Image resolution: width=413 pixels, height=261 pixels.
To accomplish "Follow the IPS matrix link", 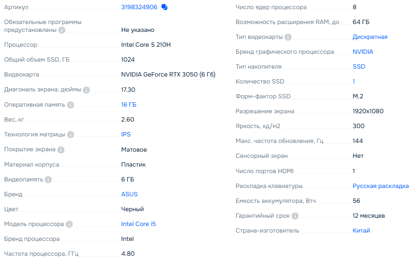I will pyautogui.click(x=126, y=134).
